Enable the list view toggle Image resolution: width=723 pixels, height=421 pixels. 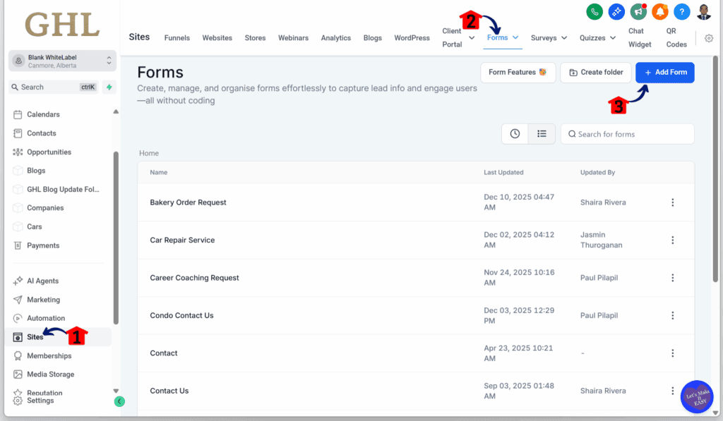click(542, 134)
